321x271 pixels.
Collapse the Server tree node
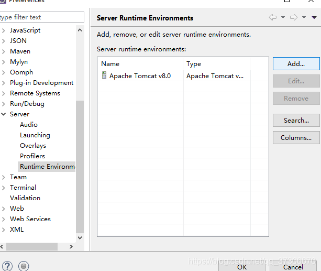(3, 114)
